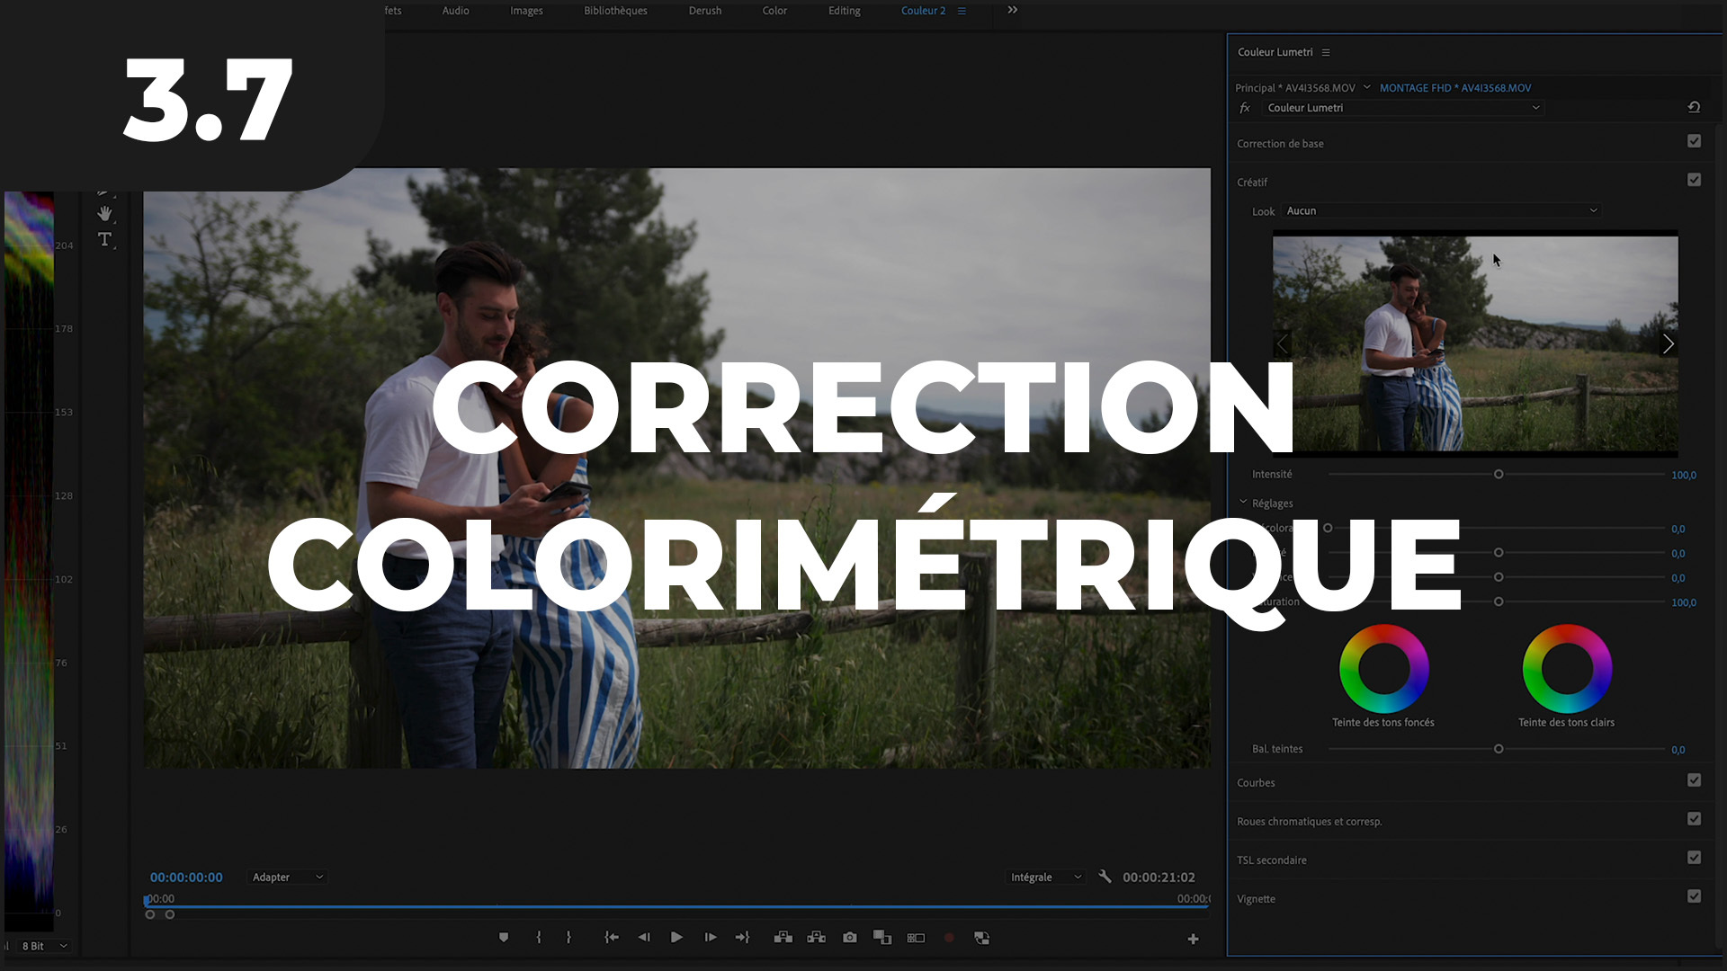Toggle the TSL secondaire checkbox

tap(1695, 858)
